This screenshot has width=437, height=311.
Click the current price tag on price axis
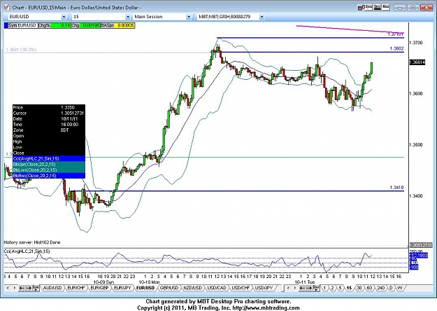point(417,62)
